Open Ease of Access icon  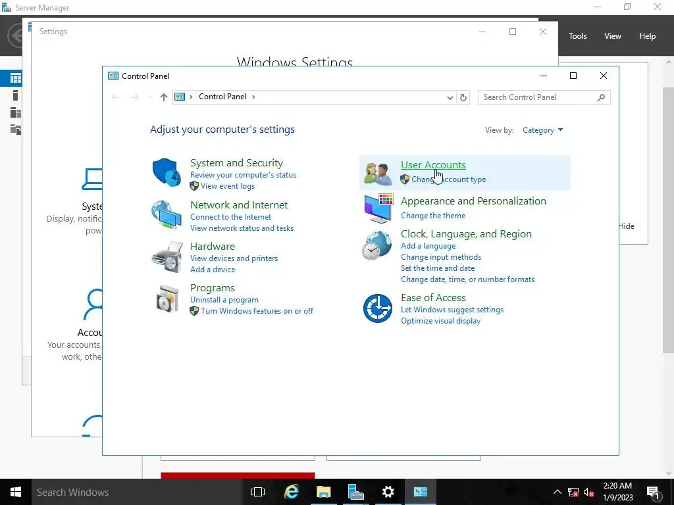tap(377, 308)
